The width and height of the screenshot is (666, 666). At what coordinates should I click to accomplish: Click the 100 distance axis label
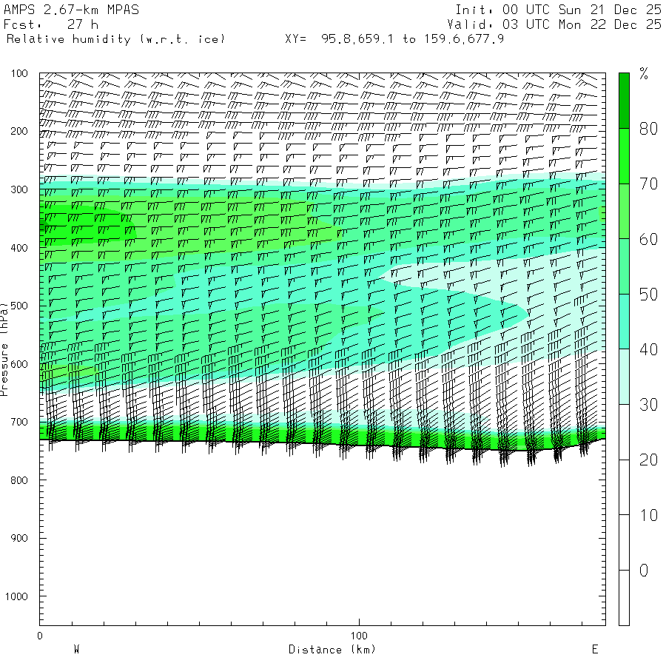pos(359,636)
